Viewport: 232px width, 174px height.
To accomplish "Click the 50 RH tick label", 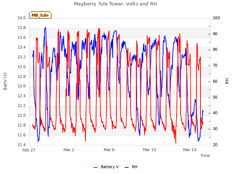I will click(x=215, y=97).
